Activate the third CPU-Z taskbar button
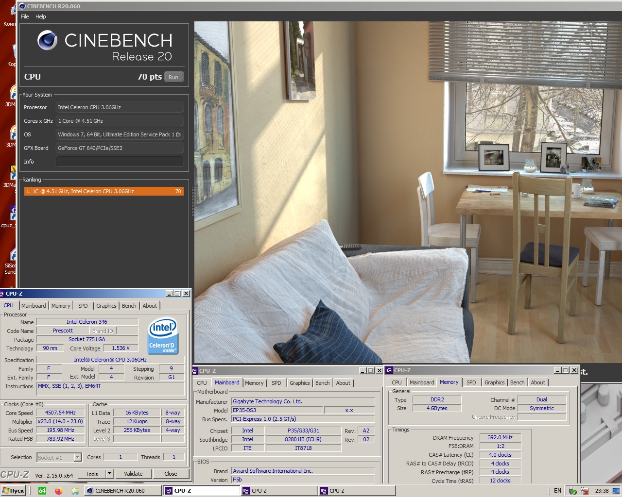Viewport: 622px width, 497px height. point(357,491)
